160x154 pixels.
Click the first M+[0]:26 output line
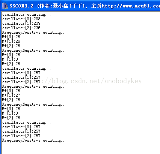pos(11,37)
